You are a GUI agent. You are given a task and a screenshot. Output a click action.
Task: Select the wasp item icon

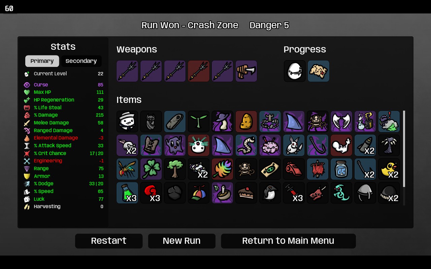(x=127, y=169)
